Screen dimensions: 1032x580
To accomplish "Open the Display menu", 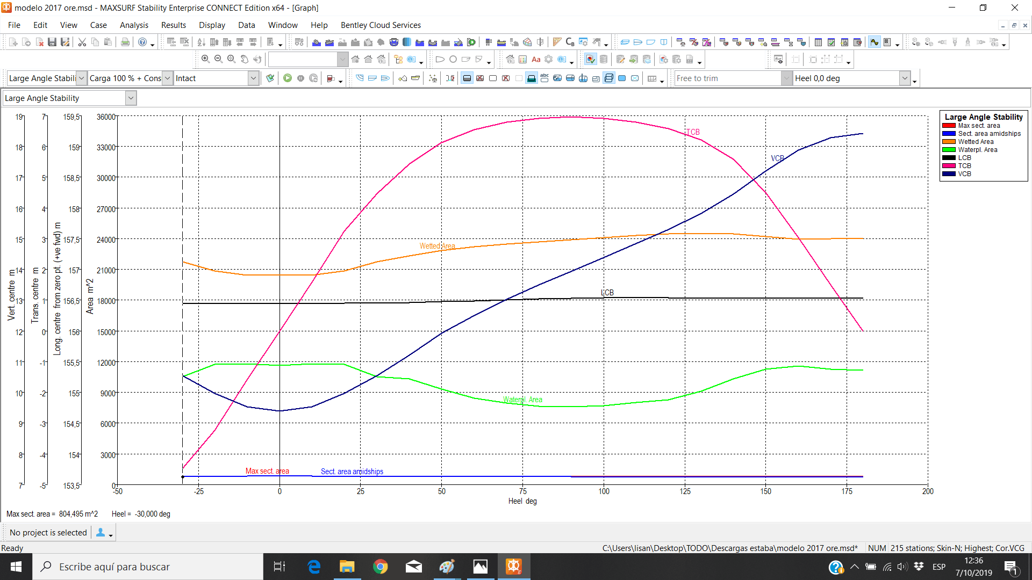I will pyautogui.click(x=212, y=25).
